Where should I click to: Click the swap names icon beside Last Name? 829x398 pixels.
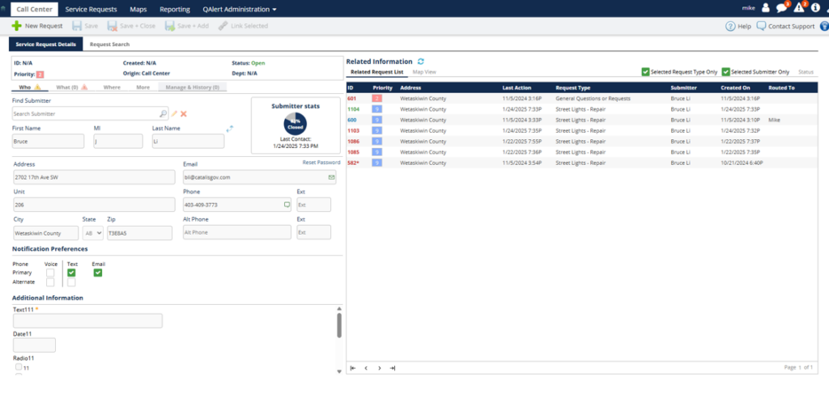(x=230, y=128)
